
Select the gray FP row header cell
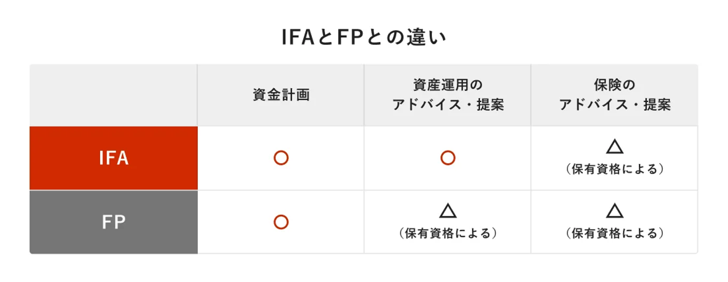[114, 222]
